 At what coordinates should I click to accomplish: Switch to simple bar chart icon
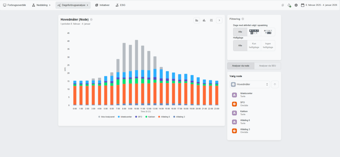[204, 20]
